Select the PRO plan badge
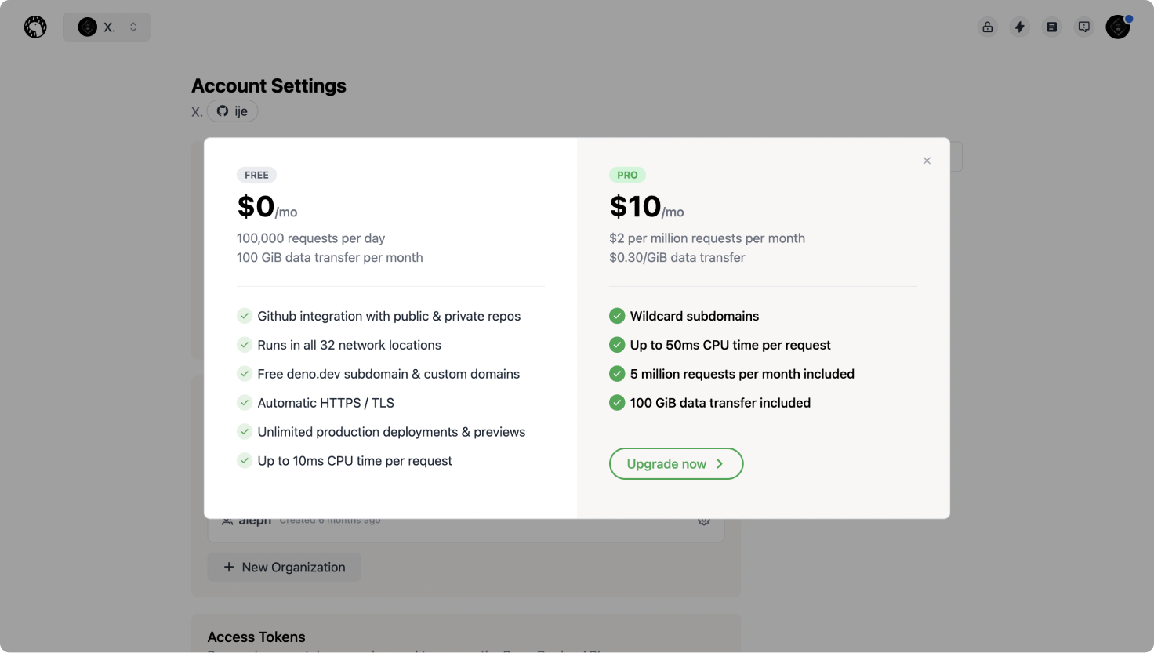 627,174
